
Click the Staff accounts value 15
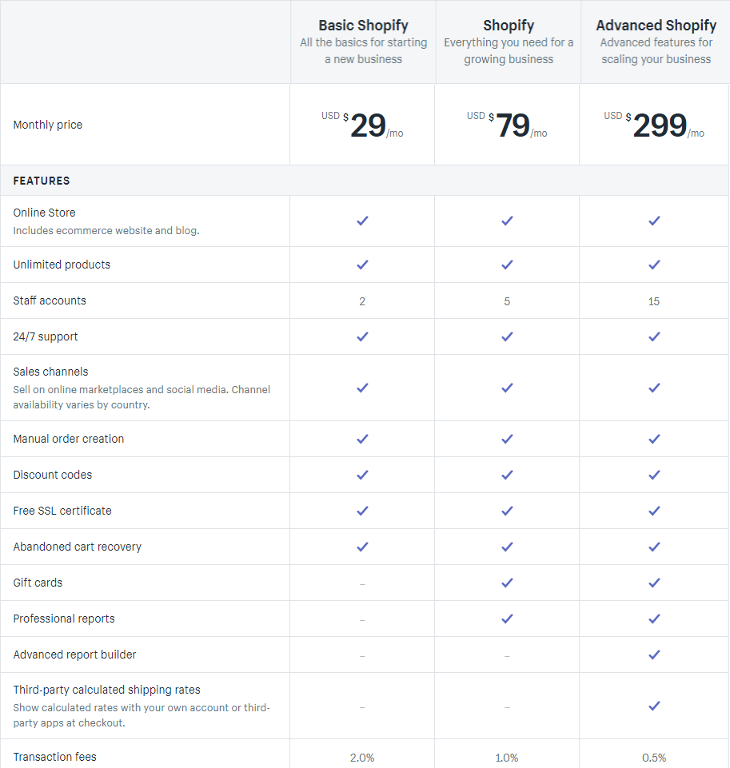(x=654, y=301)
